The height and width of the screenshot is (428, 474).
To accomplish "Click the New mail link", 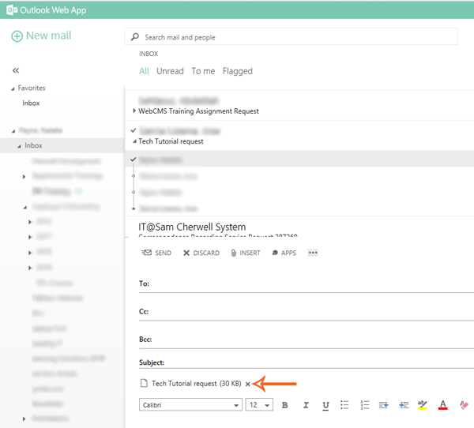I will 48,36.
